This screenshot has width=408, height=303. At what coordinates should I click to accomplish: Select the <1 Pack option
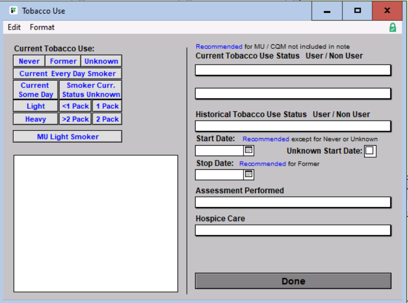[x=75, y=106]
